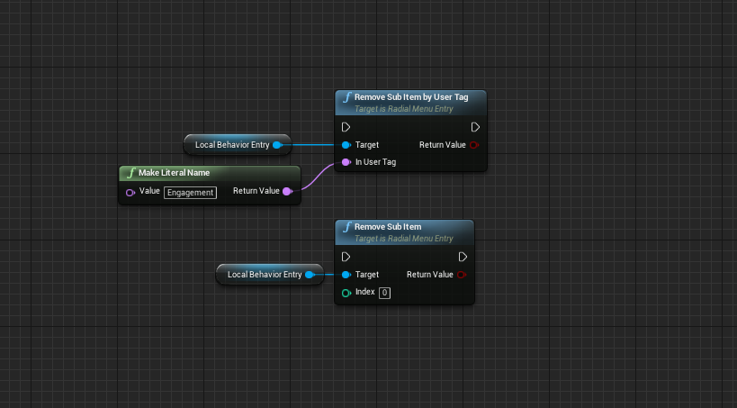Click the output pin of the upper Local Behavior Entry
This screenshot has width=737, height=408.
pyautogui.click(x=277, y=144)
